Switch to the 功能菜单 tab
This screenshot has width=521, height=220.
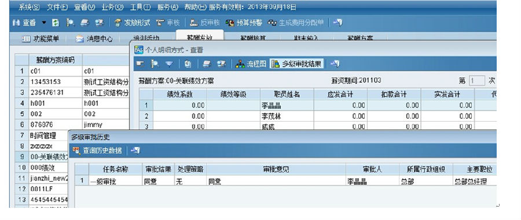point(40,39)
